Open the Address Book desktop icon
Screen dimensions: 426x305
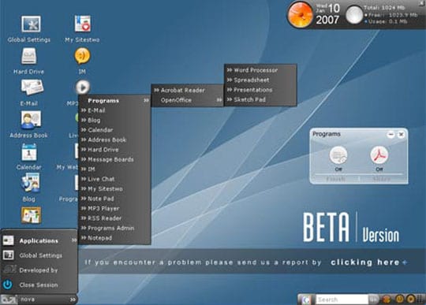pyautogui.click(x=31, y=120)
